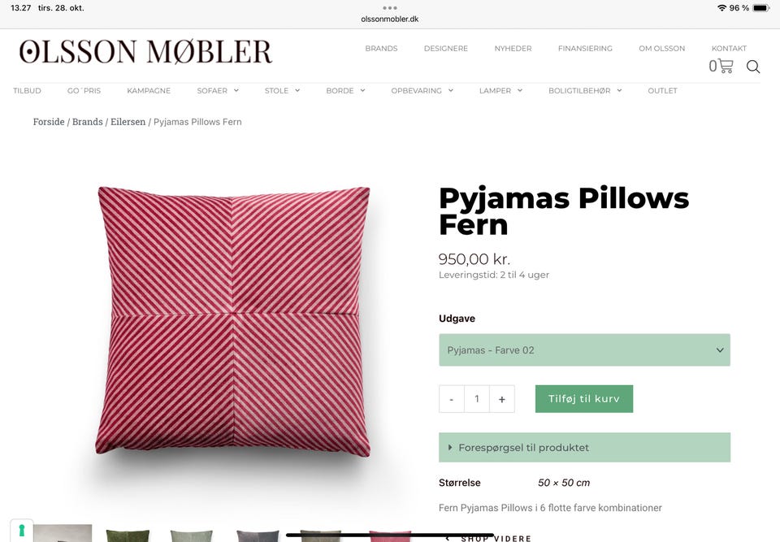The height and width of the screenshot is (542, 780).
Task: Expand Forespørgsel til produktet section
Action: click(584, 448)
